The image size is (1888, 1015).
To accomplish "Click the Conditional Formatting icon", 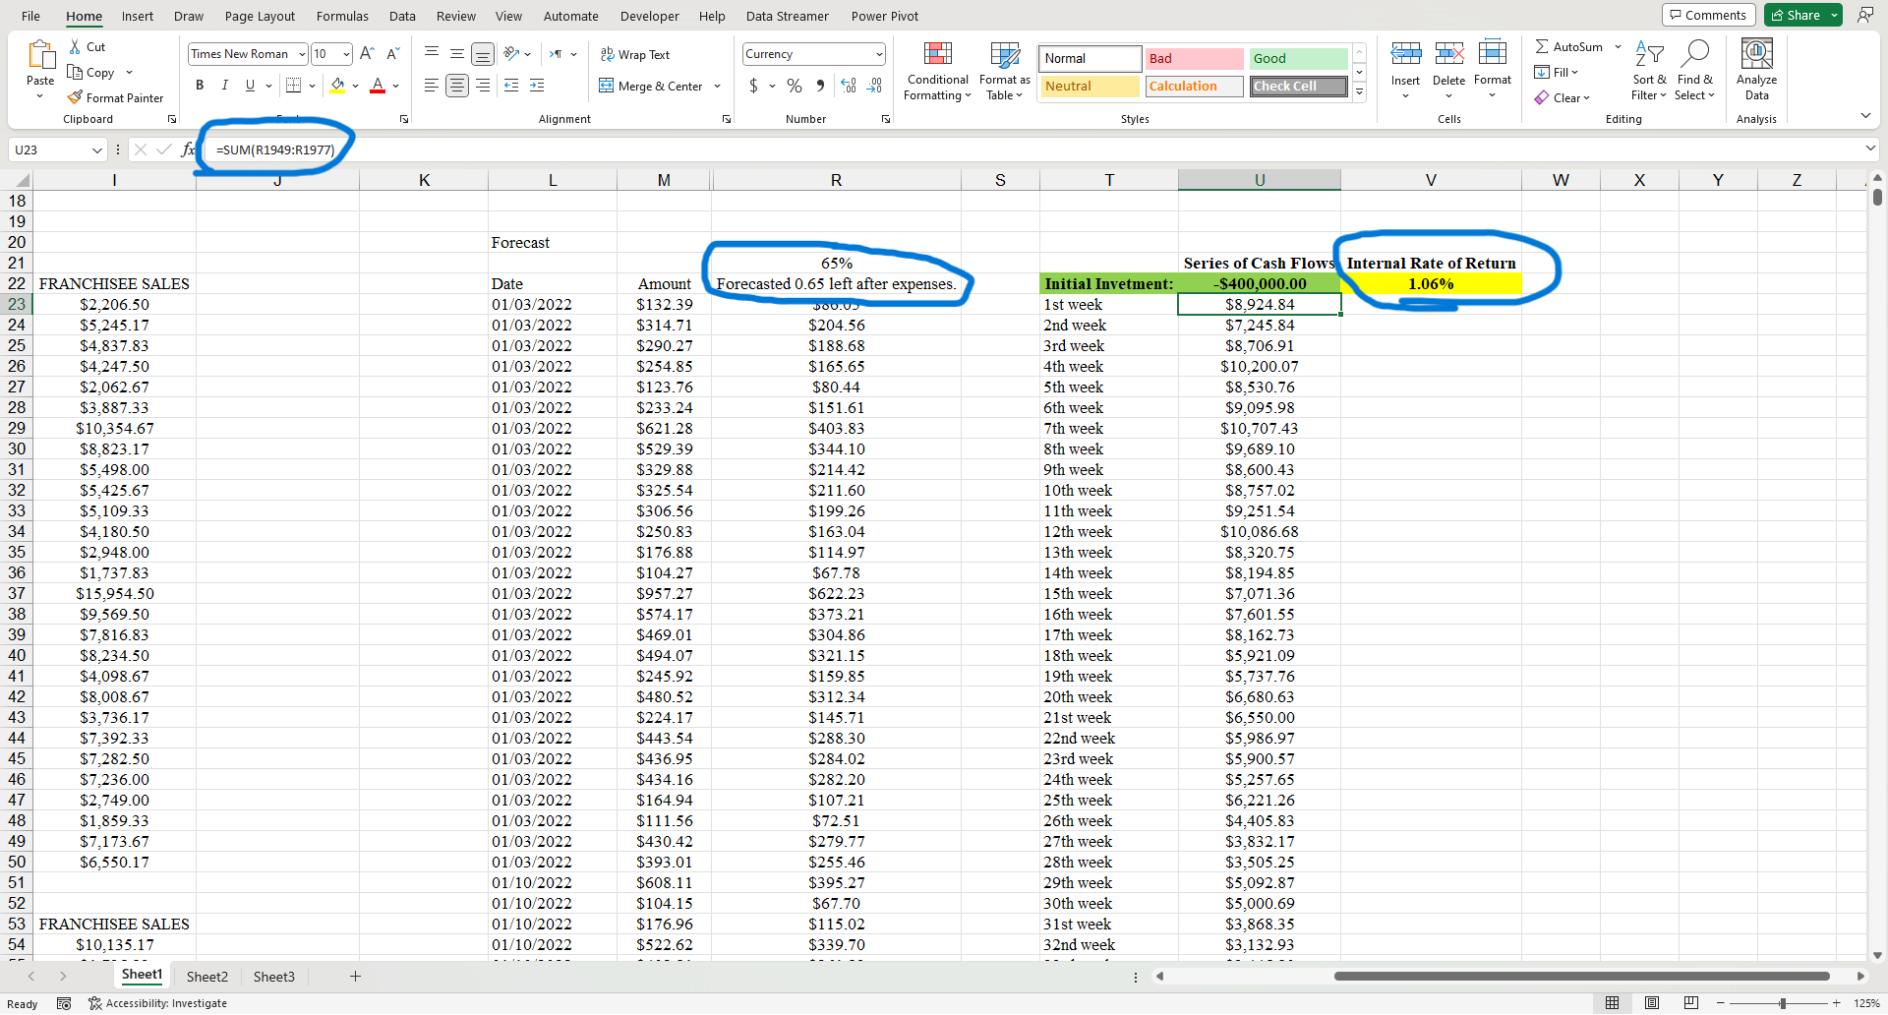I will pyautogui.click(x=937, y=55).
